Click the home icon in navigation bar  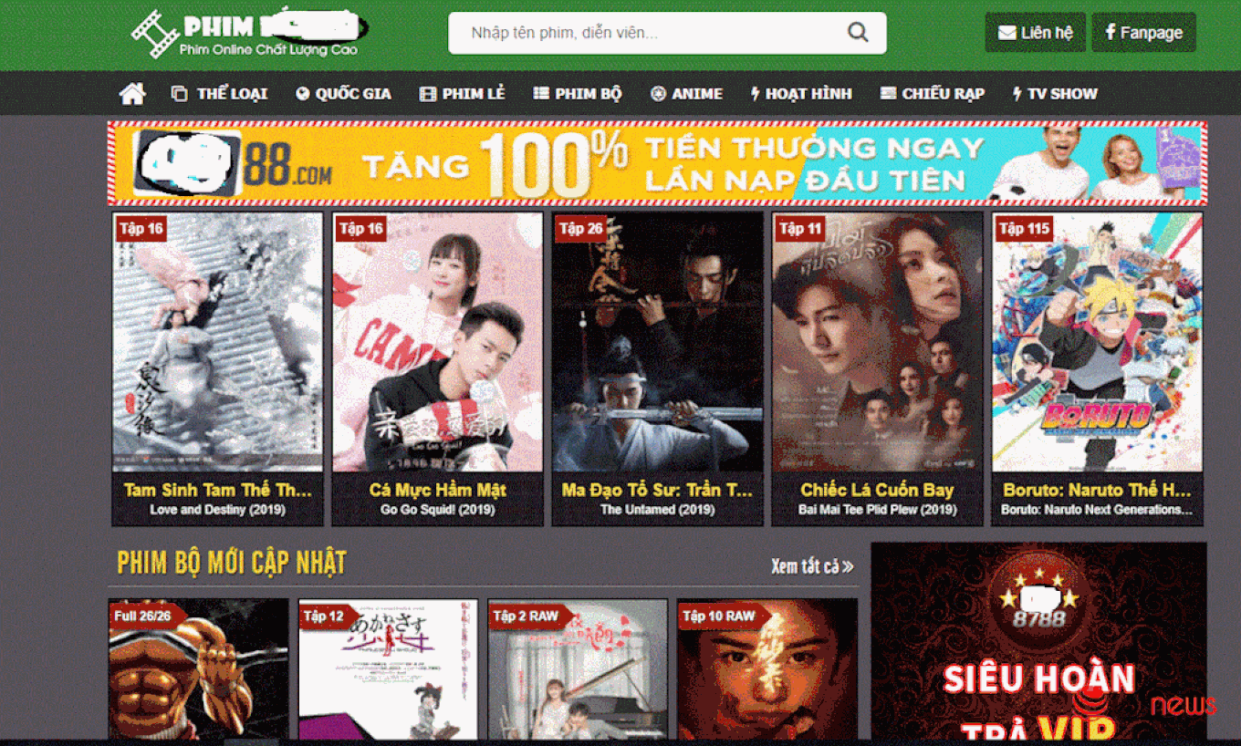pos(132,94)
